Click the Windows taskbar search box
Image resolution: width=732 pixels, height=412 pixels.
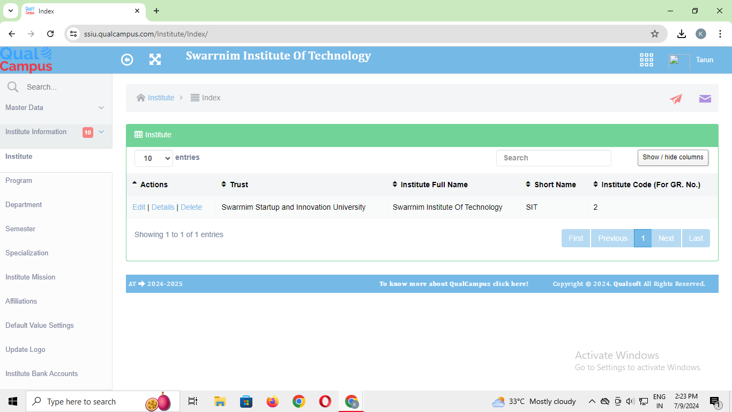click(103, 401)
